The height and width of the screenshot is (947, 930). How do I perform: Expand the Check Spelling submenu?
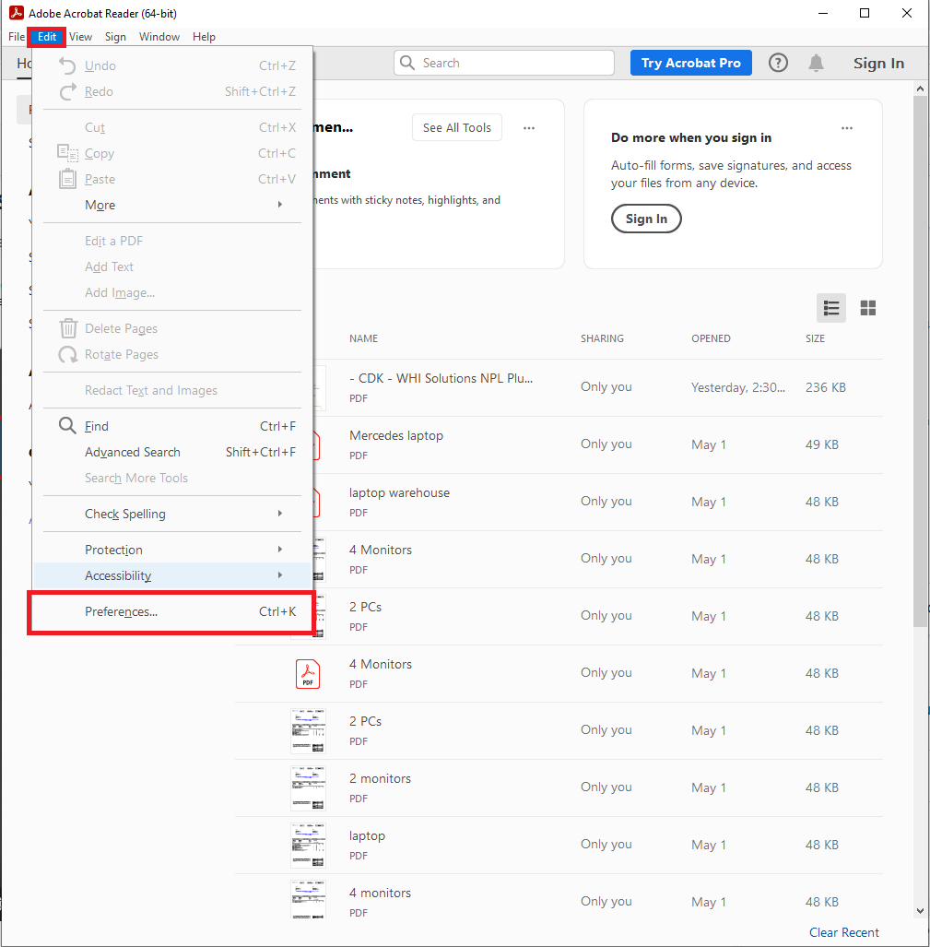pos(172,514)
